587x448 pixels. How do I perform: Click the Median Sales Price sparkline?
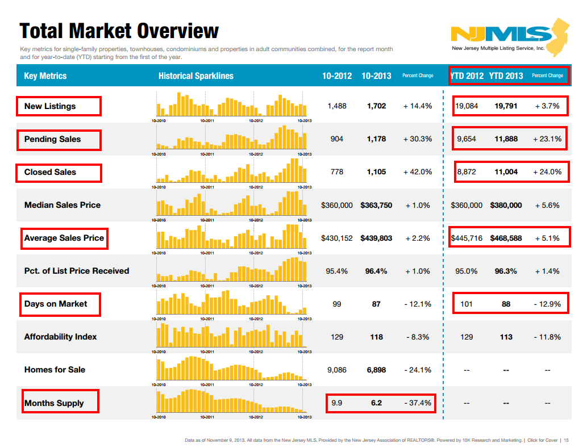(231, 204)
